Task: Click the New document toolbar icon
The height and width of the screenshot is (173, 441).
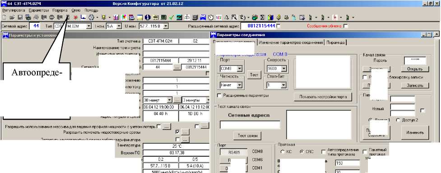Action: click(x=4, y=18)
